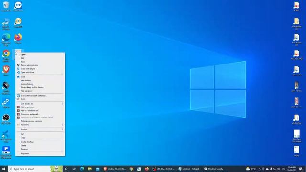Viewport: 306px width, 172px height.
Task: Select the PowerISO desktop shortcut
Action: coord(18,22)
